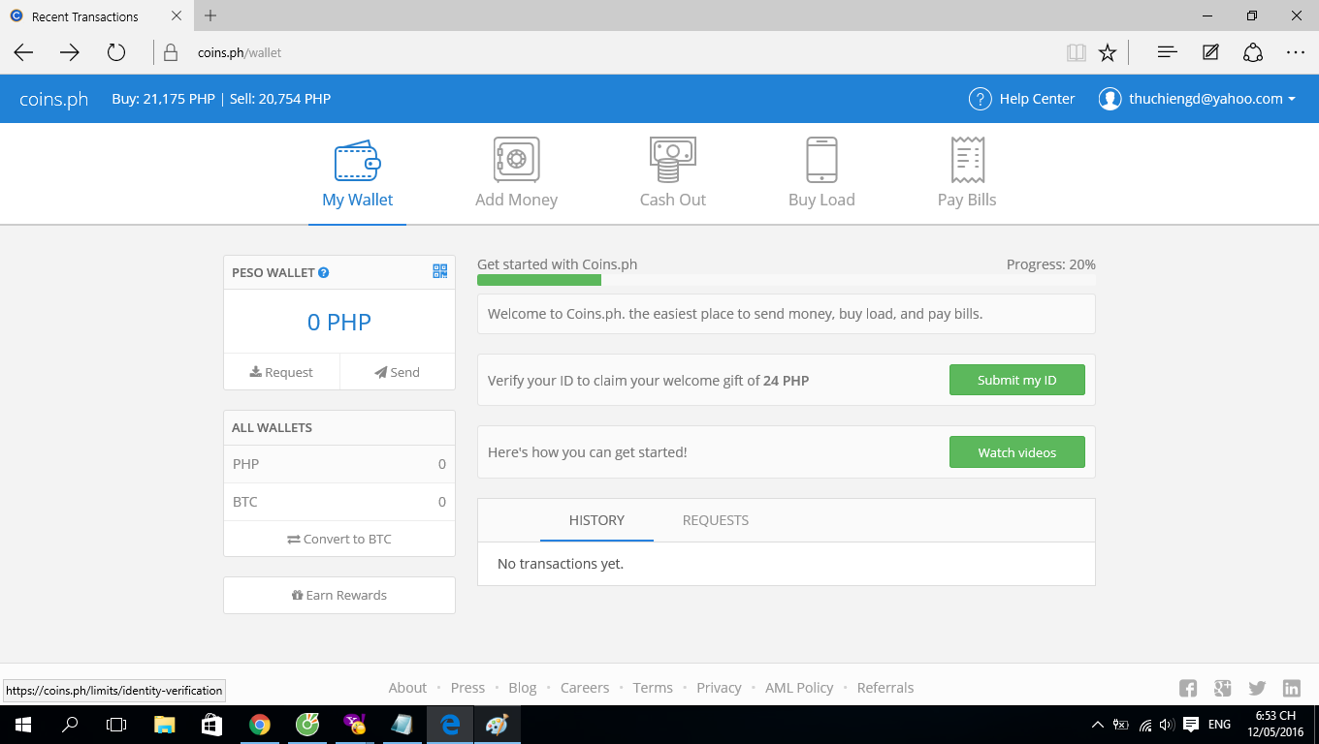Open the Cash Out icon
Image resolution: width=1319 pixels, height=744 pixels.
(672, 160)
